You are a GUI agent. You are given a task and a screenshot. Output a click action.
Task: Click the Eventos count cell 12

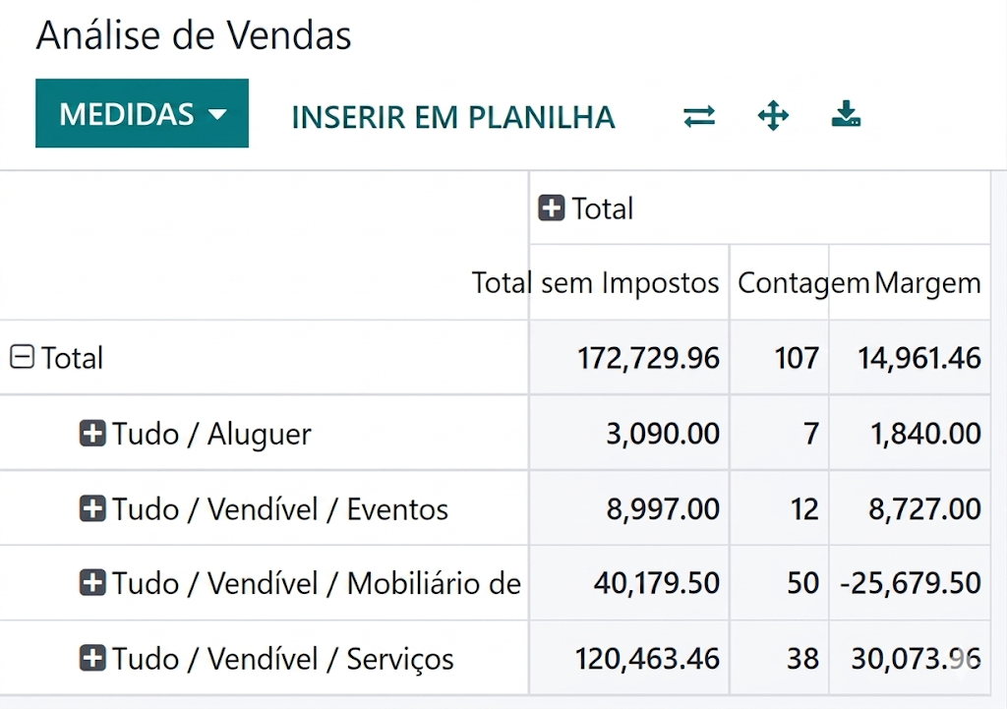(803, 509)
